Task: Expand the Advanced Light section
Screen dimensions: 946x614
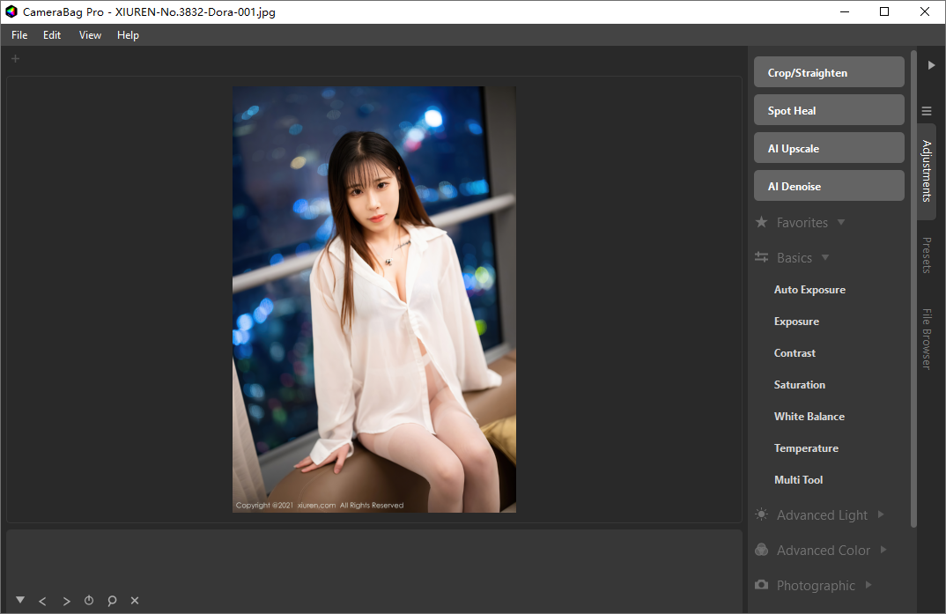Action: 881,514
